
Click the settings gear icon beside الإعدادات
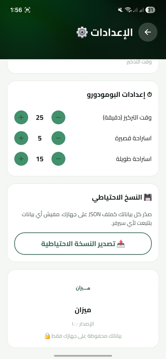[x=82, y=32]
